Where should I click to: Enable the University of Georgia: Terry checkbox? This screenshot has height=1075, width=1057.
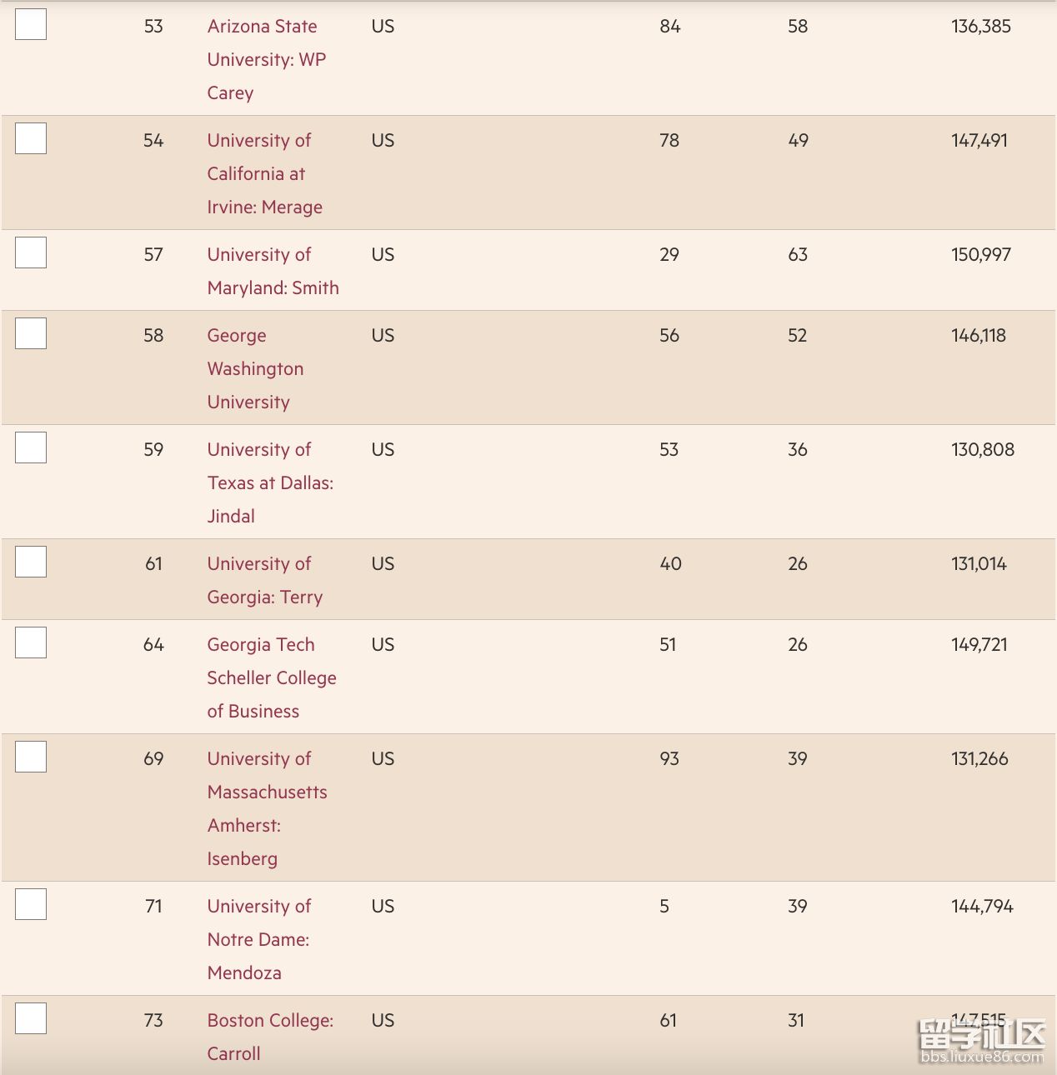pos(31,562)
